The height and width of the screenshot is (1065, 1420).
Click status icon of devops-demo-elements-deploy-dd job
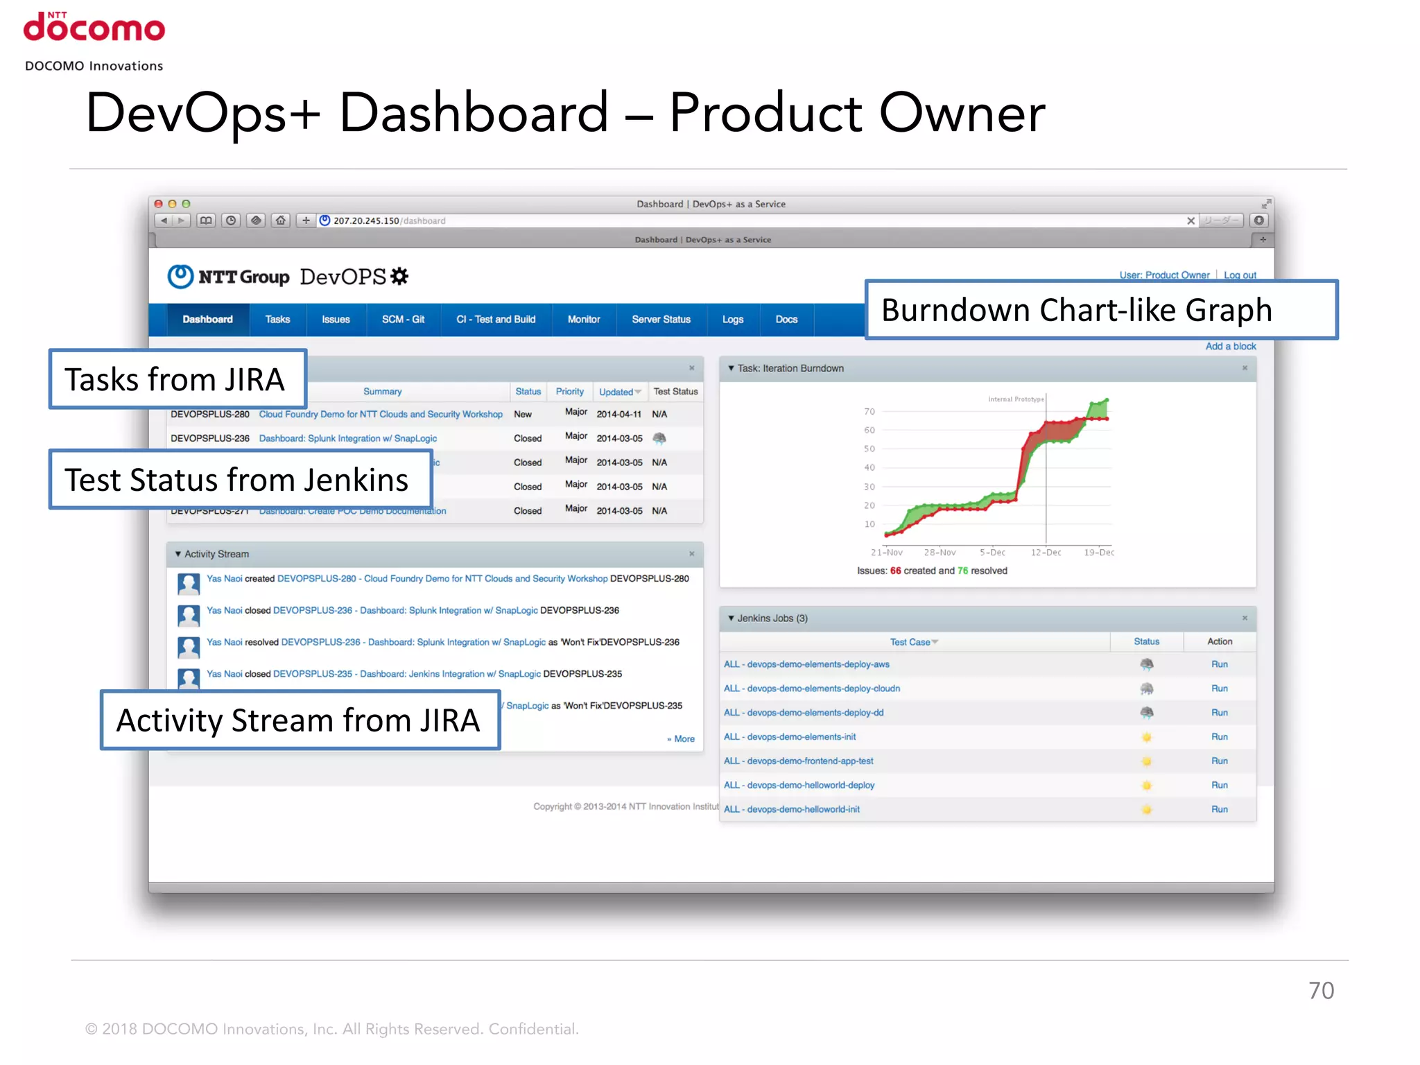[1147, 713]
